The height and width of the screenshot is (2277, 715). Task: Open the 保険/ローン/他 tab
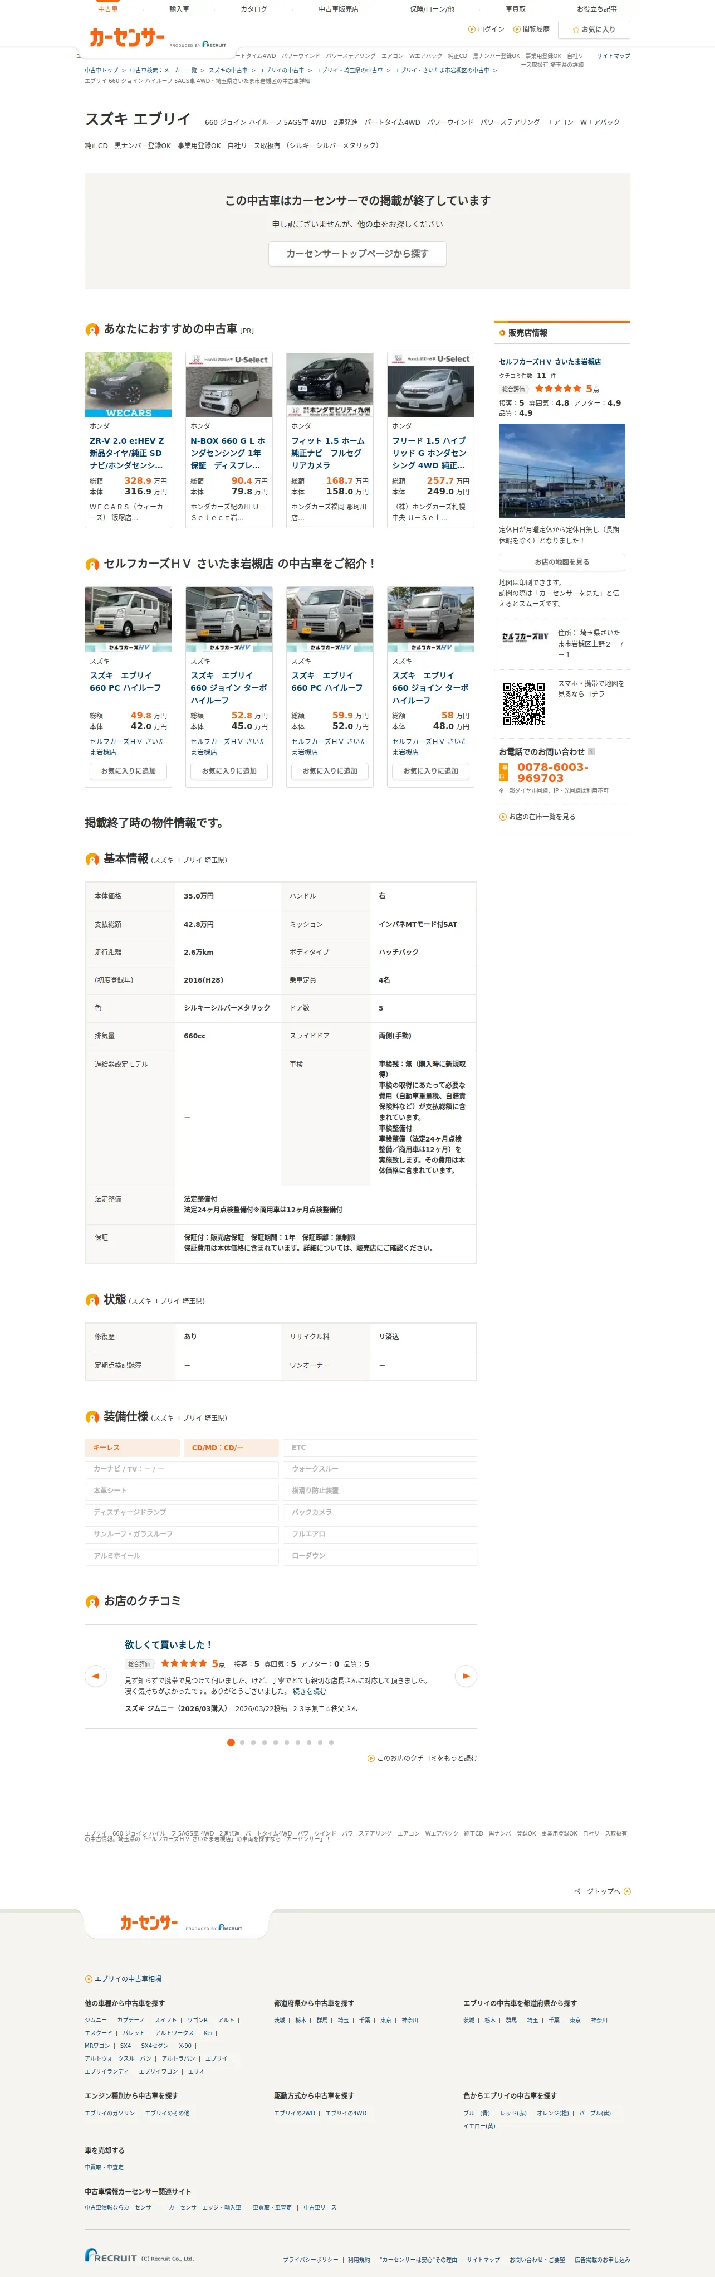click(x=432, y=9)
